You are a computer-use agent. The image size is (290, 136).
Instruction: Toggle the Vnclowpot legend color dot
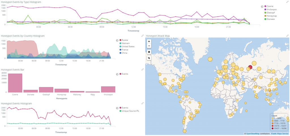click(265, 9)
